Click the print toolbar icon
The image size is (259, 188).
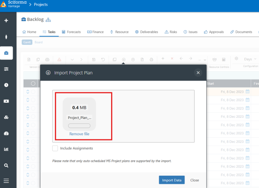coord(151,59)
